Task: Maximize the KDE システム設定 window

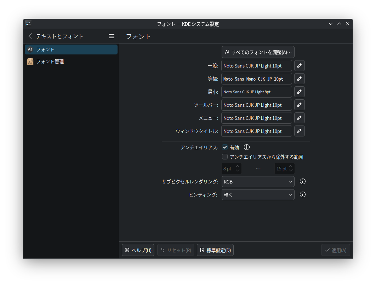Action: (339, 24)
